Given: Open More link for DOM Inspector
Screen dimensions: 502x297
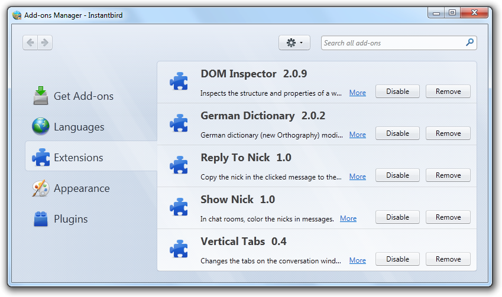Looking at the screenshot, I should click(357, 93).
